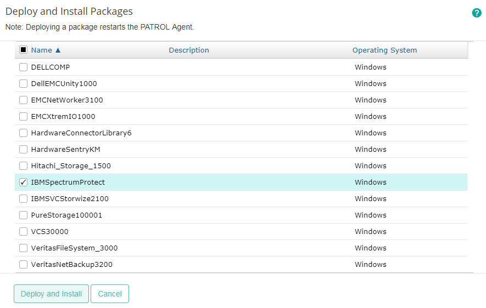Check the EMCXtremIO1000 checkbox
This screenshot has width=486, height=308.
coord(23,116)
